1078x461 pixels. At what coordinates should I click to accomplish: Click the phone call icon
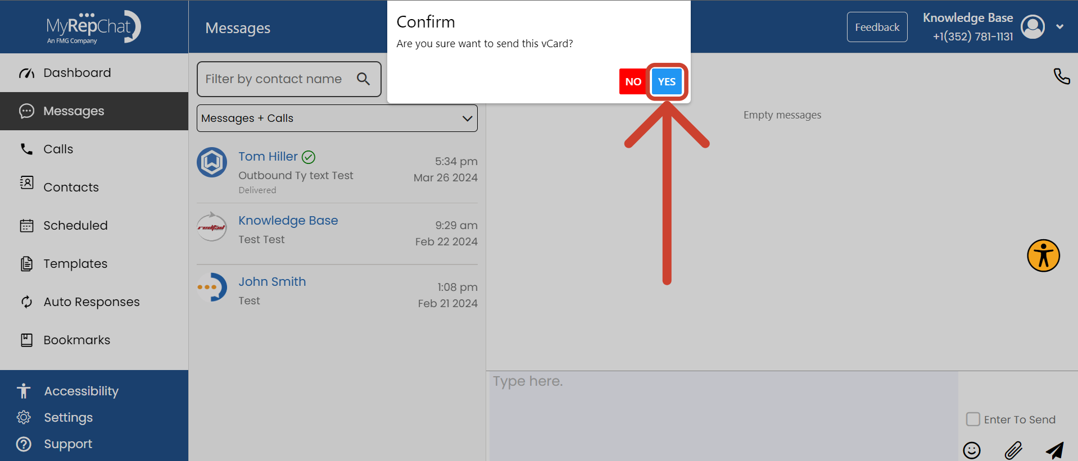click(x=1061, y=76)
